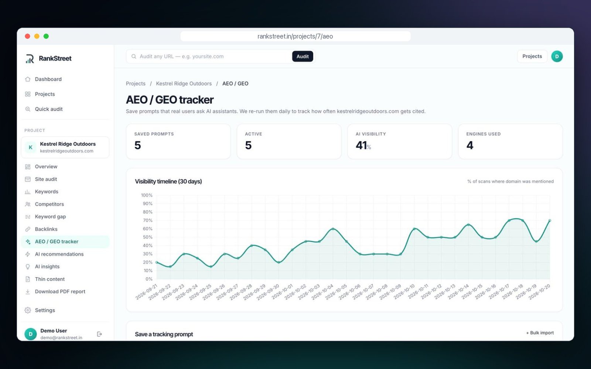The height and width of the screenshot is (369, 591).
Task: Click the Dashboard home icon
Action: click(x=28, y=79)
